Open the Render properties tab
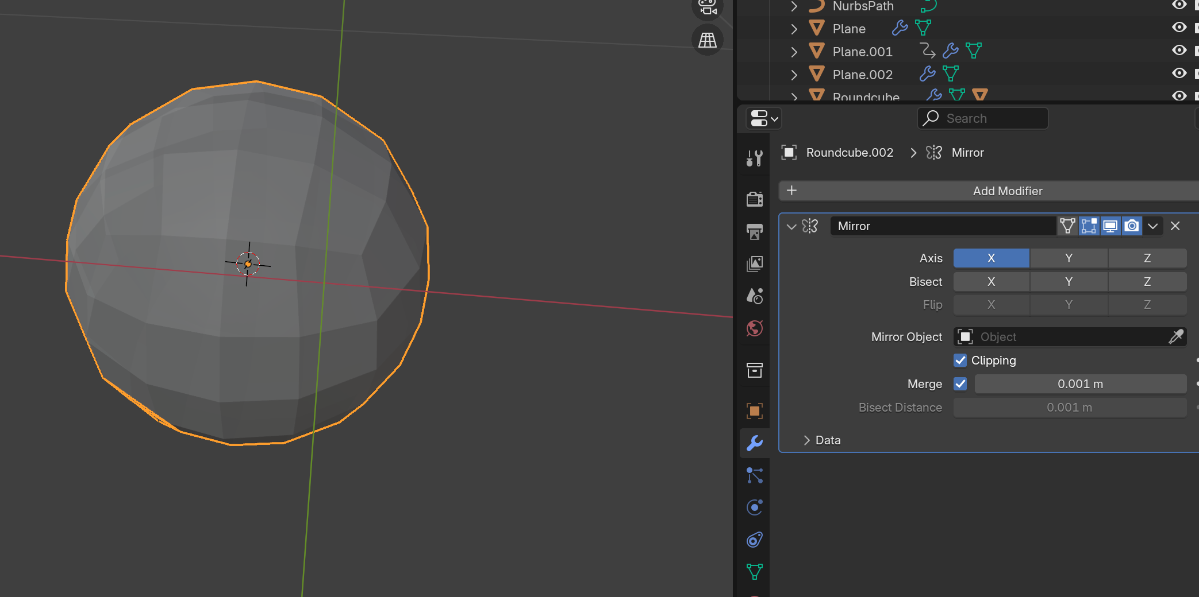The width and height of the screenshot is (1199, 597). tap(755, 199)
